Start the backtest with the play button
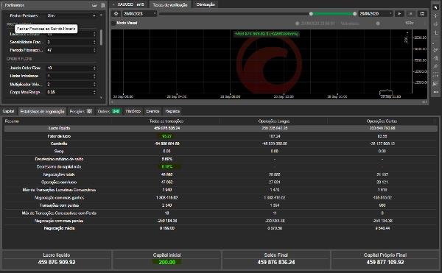Viewport: 442px width, 273px height. [399, 13]
